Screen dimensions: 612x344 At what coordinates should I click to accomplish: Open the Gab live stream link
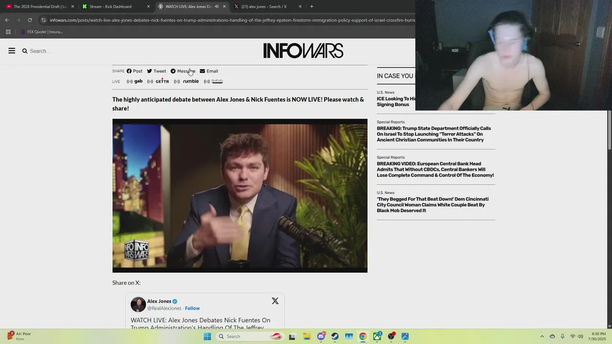(134, 81)
